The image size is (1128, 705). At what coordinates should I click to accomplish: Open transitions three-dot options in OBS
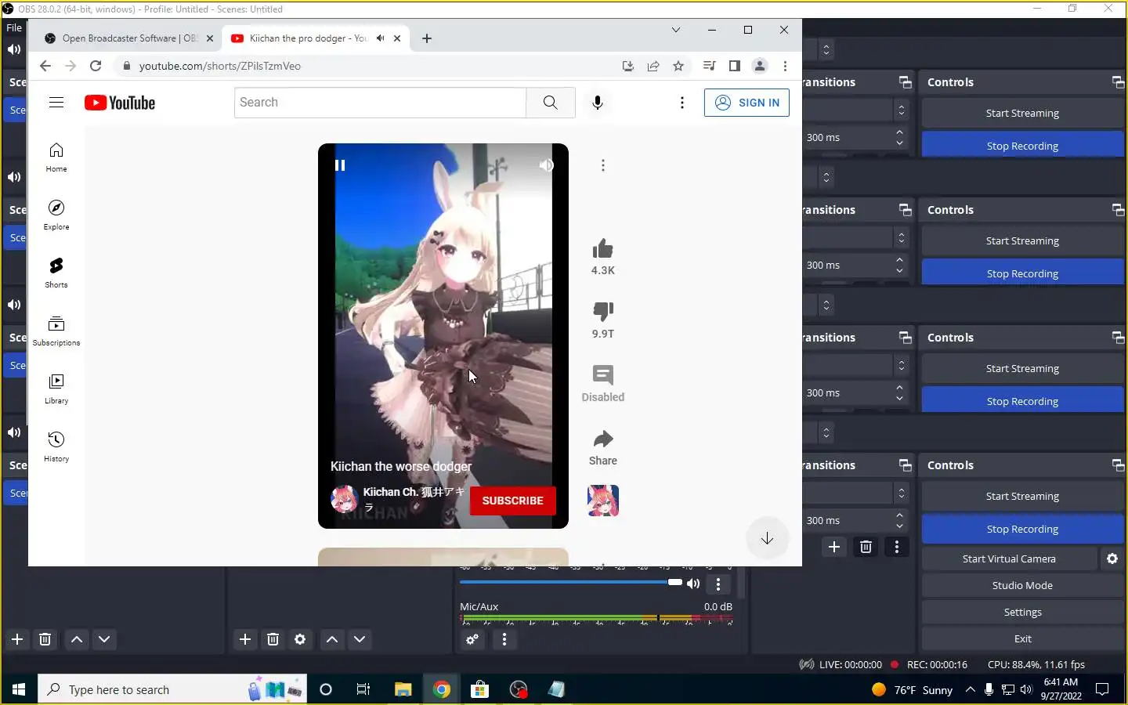pos(897,547)
